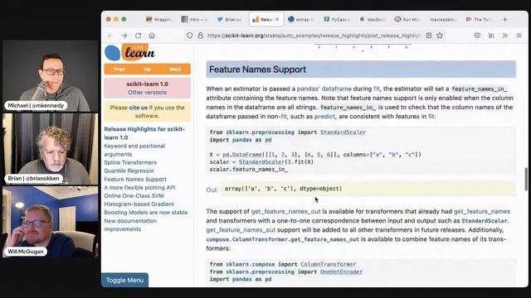Open the browser library icon
The height and width of the screenshot is (298, 531).
pyautogui.click(x=491, y=36)
